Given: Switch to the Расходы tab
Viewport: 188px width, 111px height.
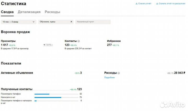Looking at the screenshot, I should (52, 12).
